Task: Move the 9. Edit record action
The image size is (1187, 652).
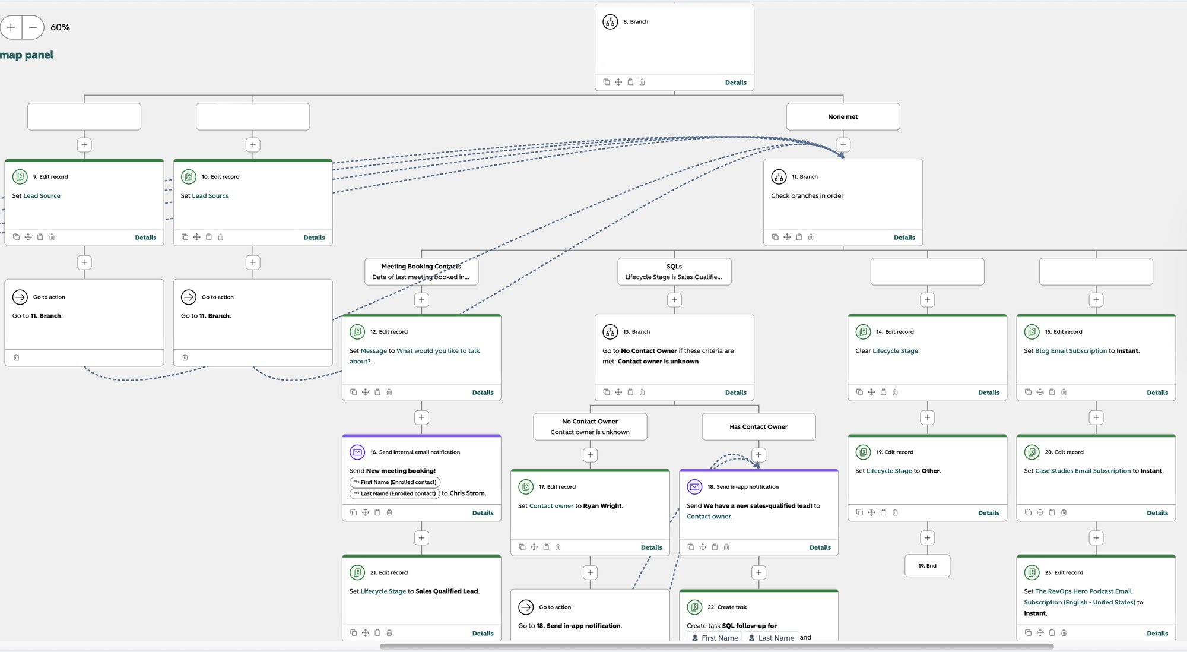Action: (x=28, y=237)
